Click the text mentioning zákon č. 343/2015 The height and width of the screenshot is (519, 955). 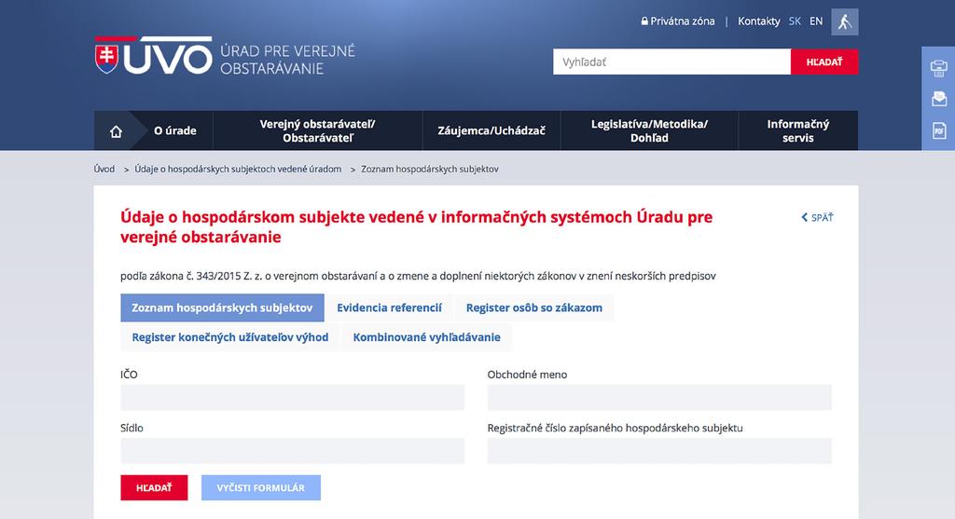point(418,276)
